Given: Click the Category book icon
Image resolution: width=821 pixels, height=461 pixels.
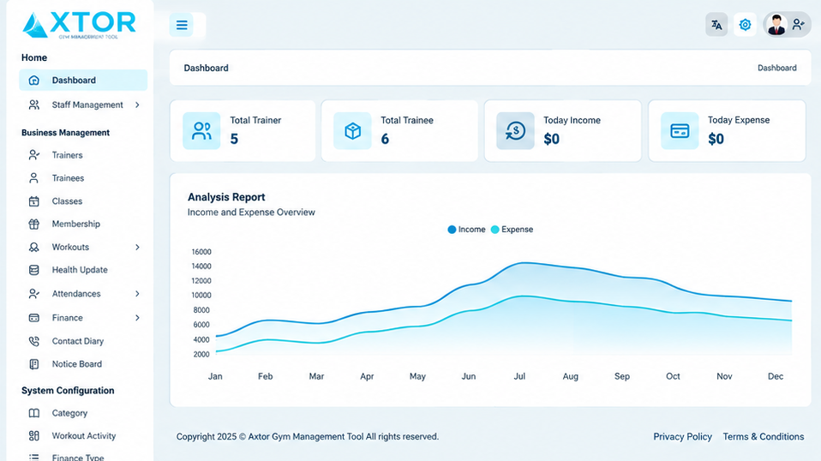Looking at the screenshot, I should 34,413.
